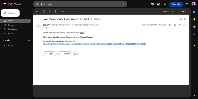Click the Reply button
Screen dimensions: 198x99
(x=49, y=54)
